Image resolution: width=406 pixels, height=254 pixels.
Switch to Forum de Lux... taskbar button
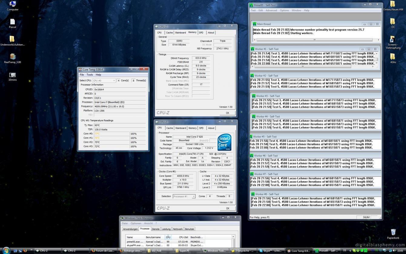point(104,251)
